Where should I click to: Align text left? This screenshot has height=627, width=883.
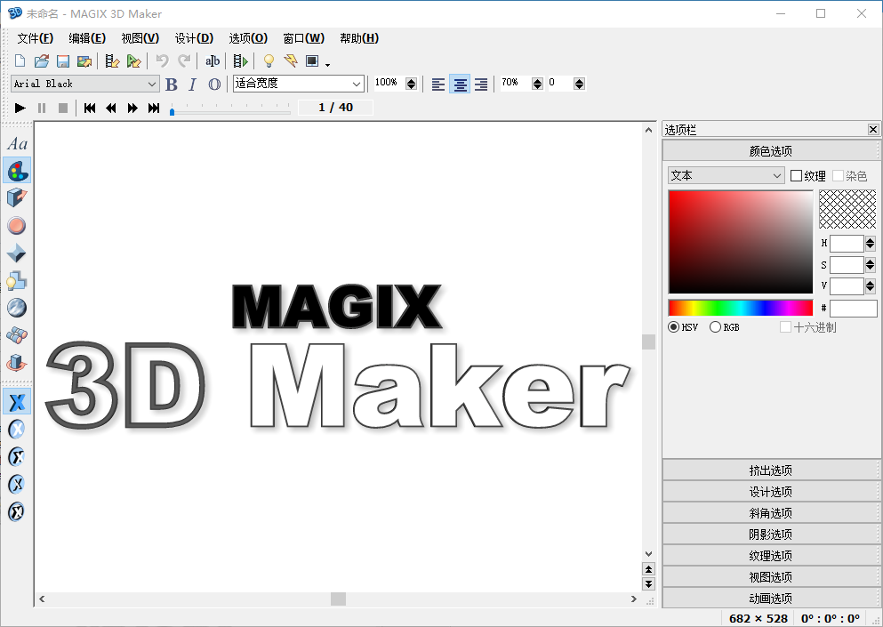(x=438, y=84)
